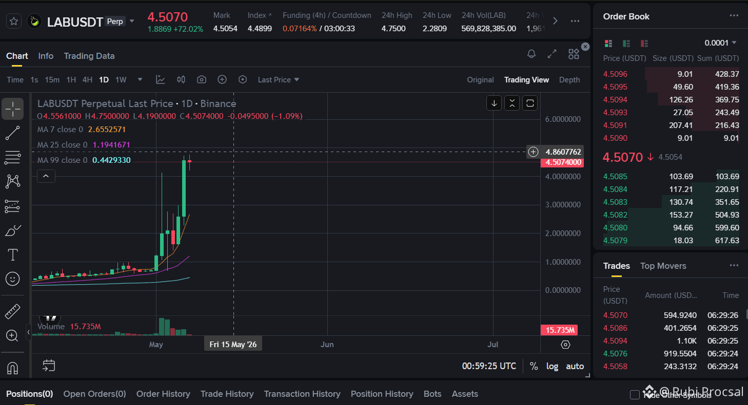The height and width of the screenshot is (405, 748).
Task: Switch to the Info tab
Action: point(46,56)
